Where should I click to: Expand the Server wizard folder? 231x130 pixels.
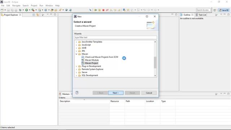tap(76, 72)
